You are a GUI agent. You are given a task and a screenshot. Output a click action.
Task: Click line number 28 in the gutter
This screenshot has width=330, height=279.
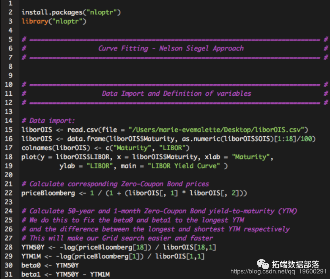pyautogui.click(x=9, y=247)
